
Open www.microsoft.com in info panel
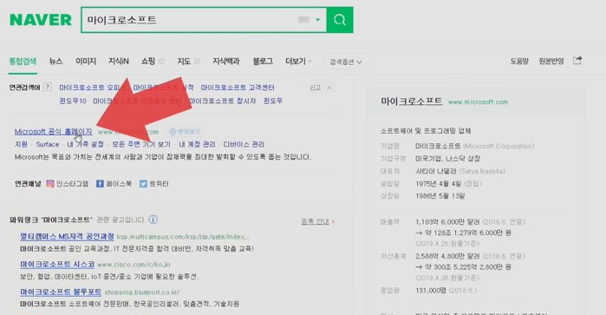pyautogui.click(x=478, y=102)
